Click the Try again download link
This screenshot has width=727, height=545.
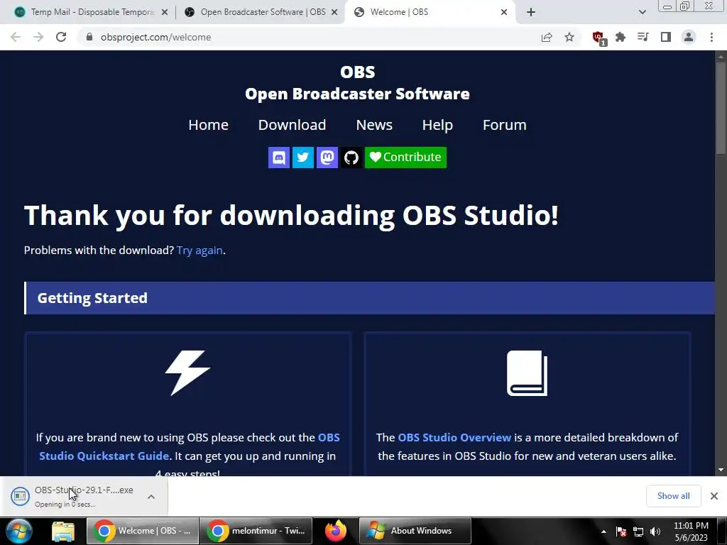click(199, 251)
